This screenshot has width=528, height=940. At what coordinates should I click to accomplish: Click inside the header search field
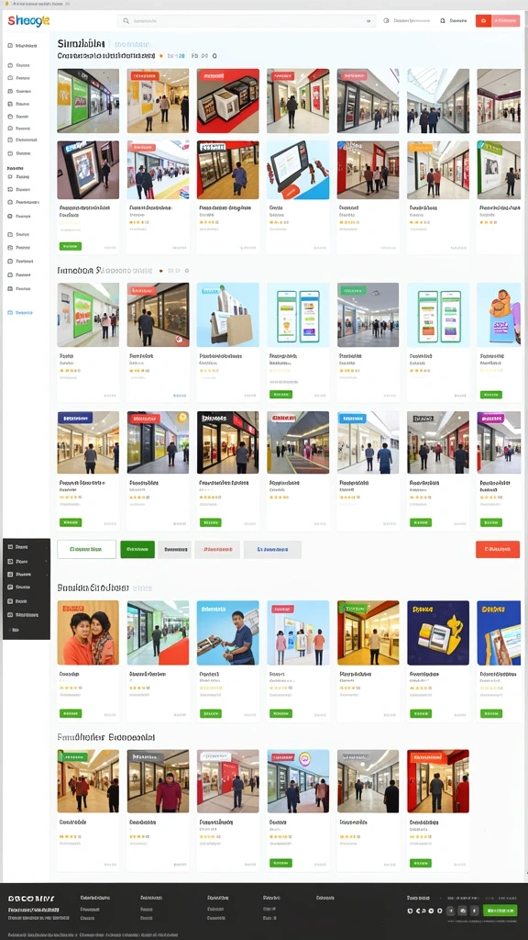click(246, 21)
